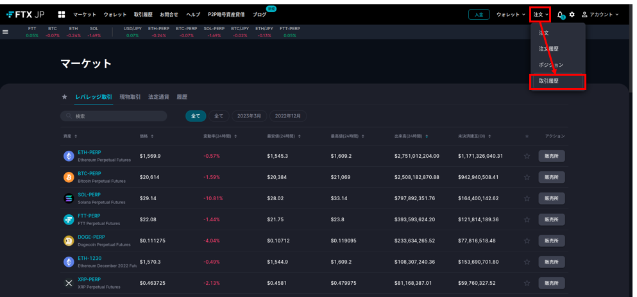Screen dimensions: 637x297
Task: Sort by 最高値(24時間) column
Action: (347, 136)
